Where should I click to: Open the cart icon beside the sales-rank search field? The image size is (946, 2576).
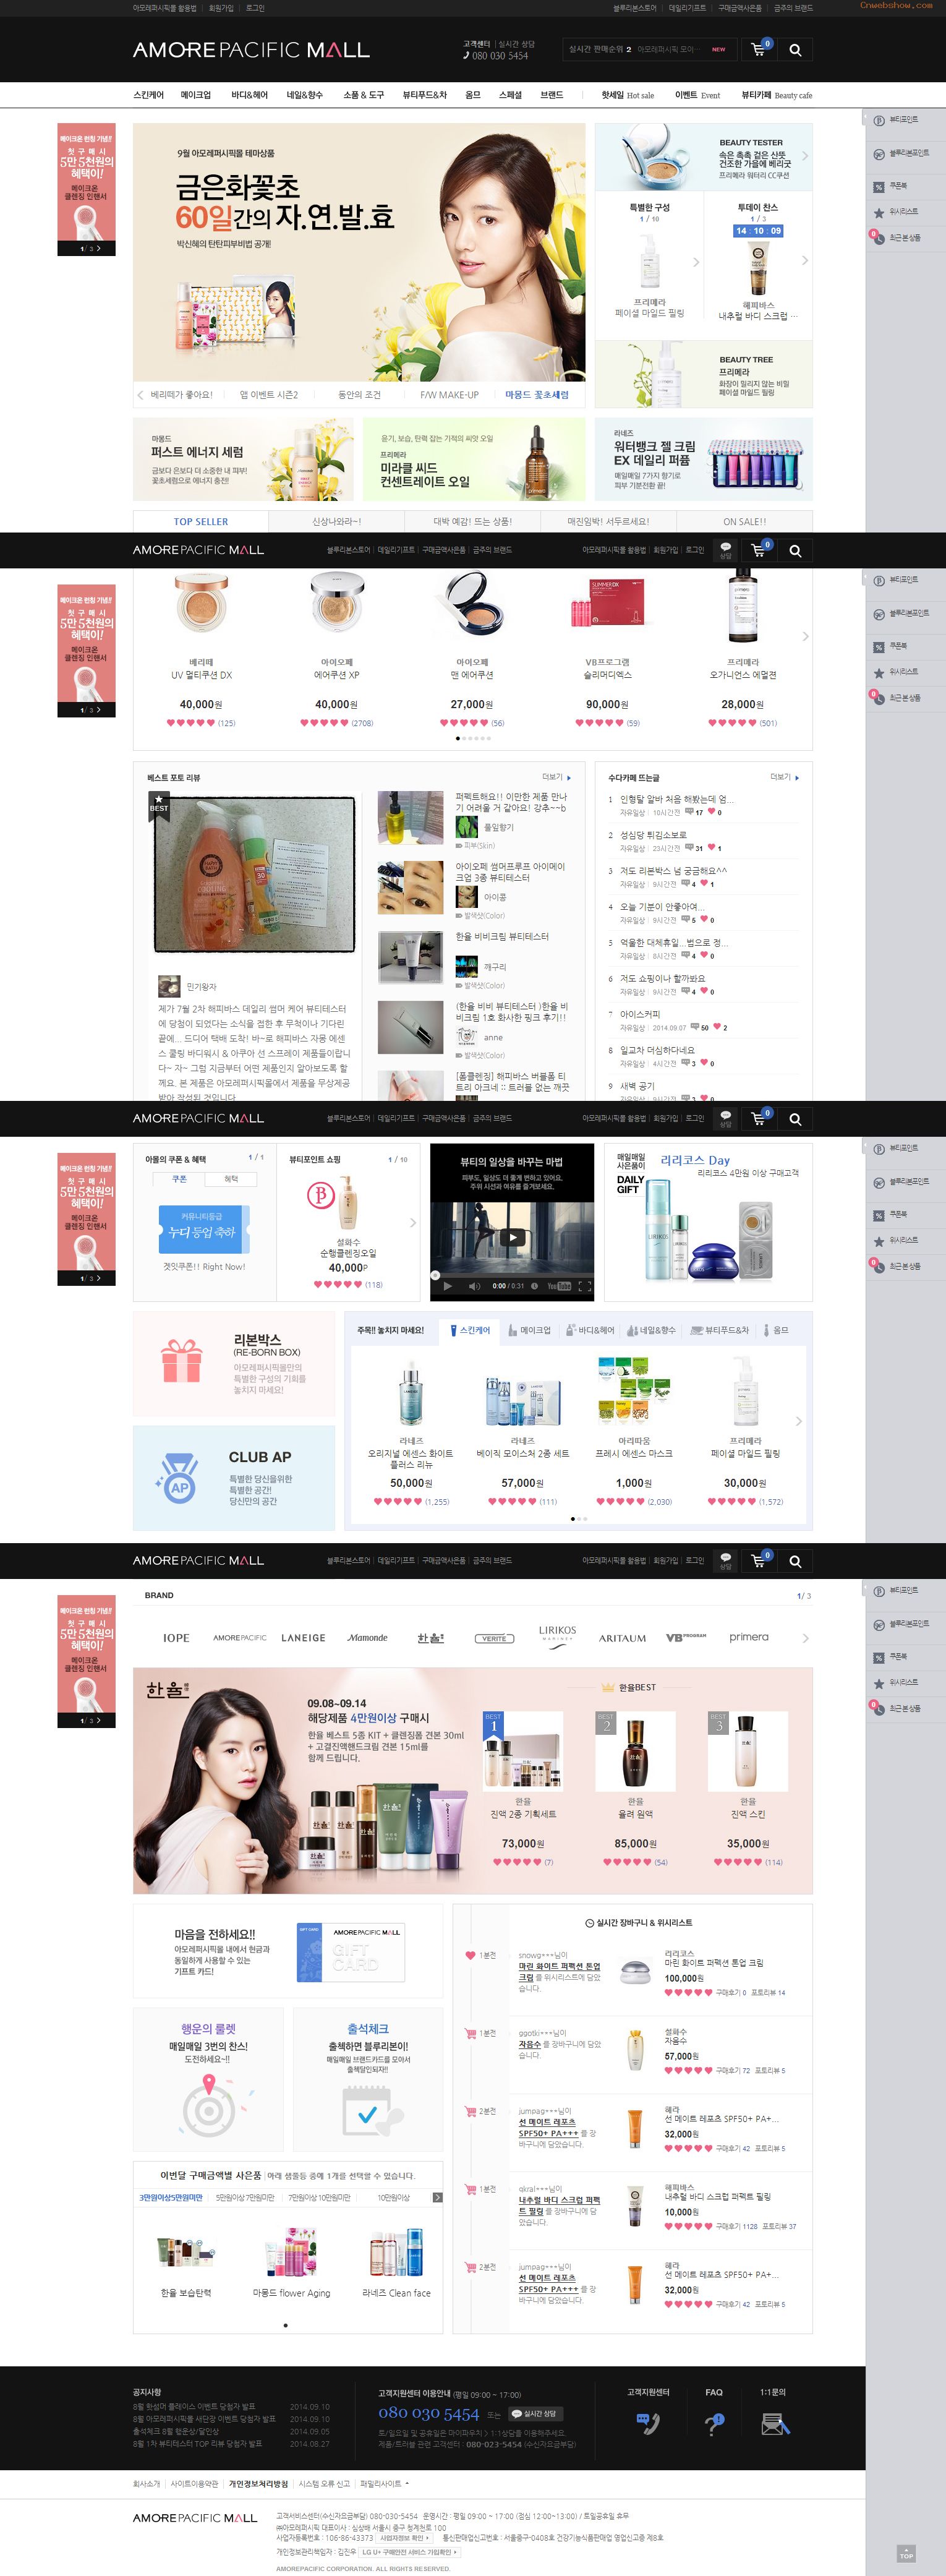click(759, 49)
